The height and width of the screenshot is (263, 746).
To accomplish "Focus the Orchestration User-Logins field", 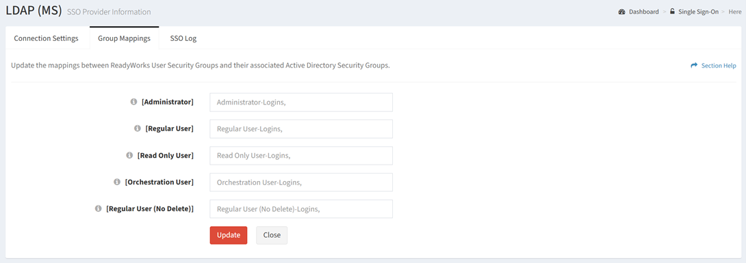I will (x=301, y=182).
